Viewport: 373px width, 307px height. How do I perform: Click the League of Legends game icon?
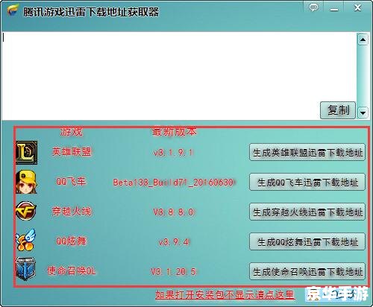[26, 153]
